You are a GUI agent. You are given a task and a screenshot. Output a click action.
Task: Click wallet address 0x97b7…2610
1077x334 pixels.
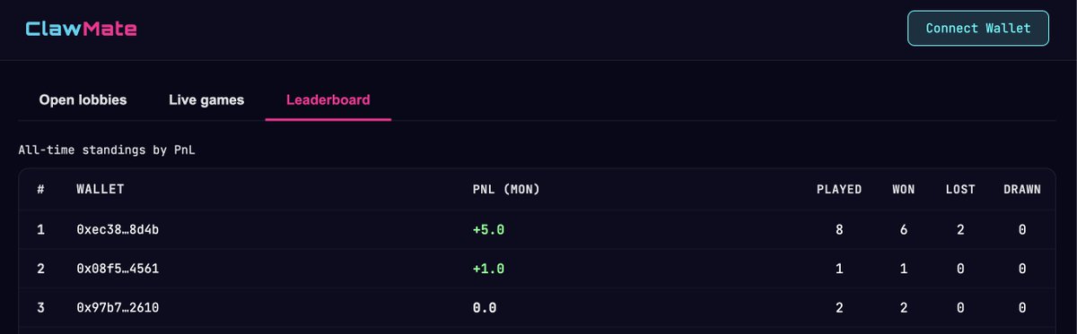[x=118, y=307]
